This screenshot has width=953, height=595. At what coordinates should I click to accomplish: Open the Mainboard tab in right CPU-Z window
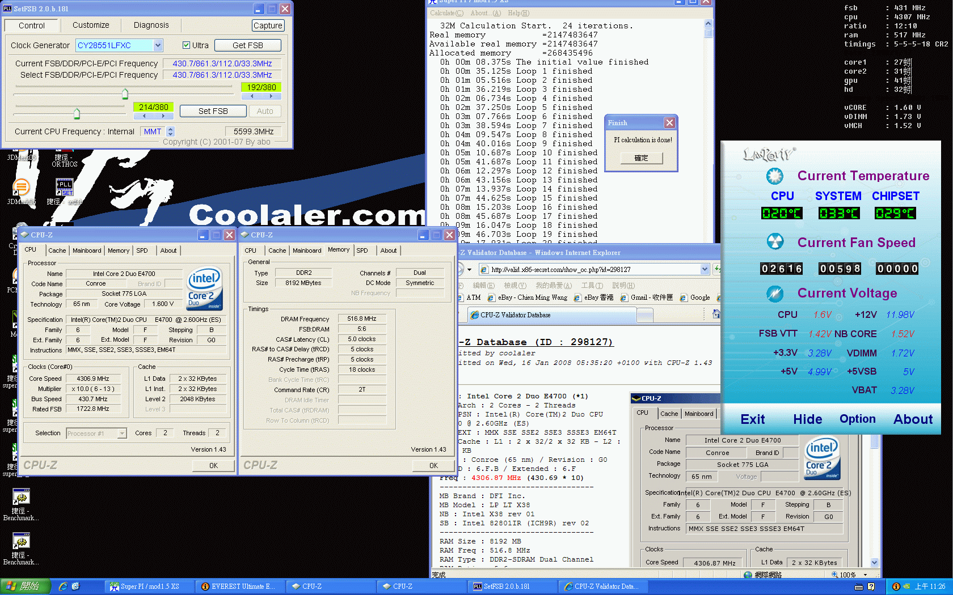click(x=307, y=250)
